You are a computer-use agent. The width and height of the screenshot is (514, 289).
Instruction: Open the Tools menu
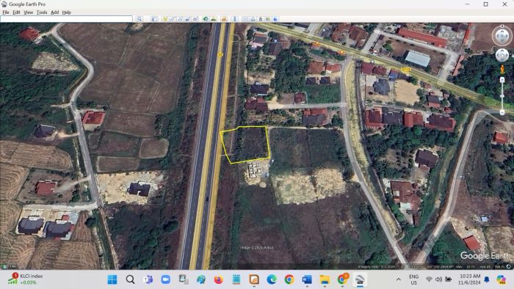pyautogui.click(x=42, y=12)
